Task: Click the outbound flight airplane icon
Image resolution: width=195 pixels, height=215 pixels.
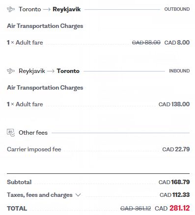Action: tap(11, 9)
